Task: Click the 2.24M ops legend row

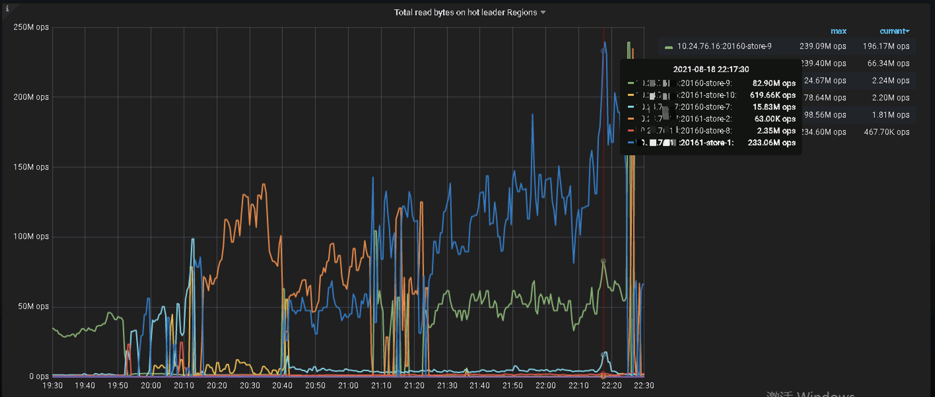Action: click(x=890, y=80)
